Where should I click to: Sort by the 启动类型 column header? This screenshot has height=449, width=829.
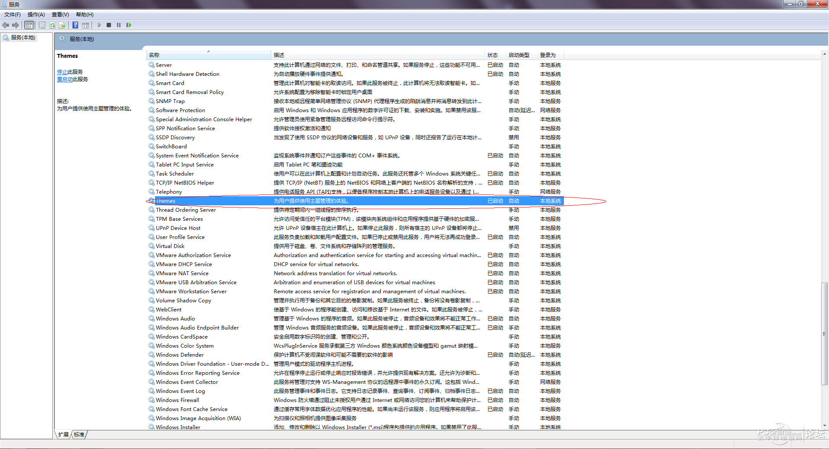coord(522,55)
